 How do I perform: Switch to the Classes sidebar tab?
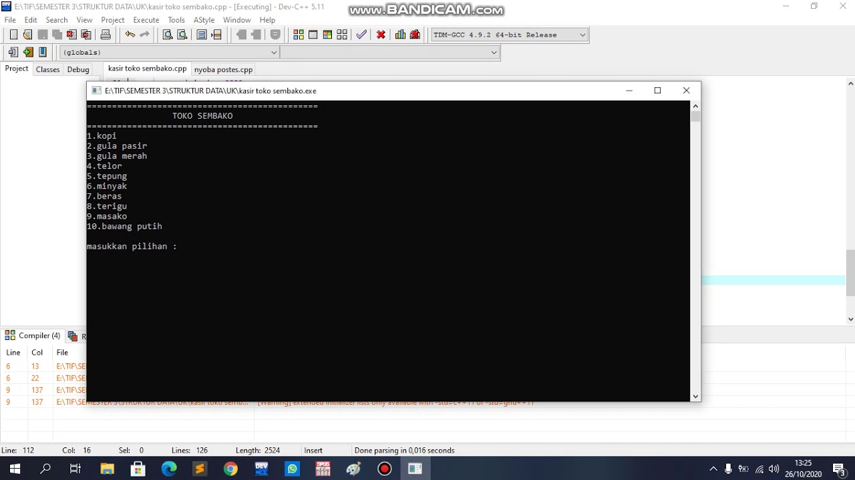tap(47, 69)
